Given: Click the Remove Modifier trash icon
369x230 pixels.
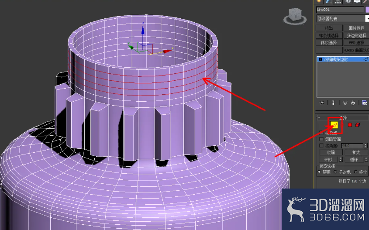Looking at the screenshot, I should tap(353, 103).
